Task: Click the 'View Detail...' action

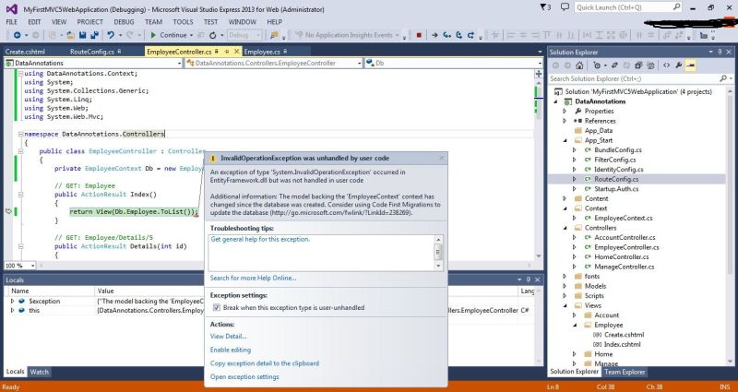Action: pos(228,337)
